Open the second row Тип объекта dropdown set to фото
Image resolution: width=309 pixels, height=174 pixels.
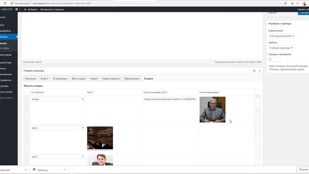click(57, 128)
